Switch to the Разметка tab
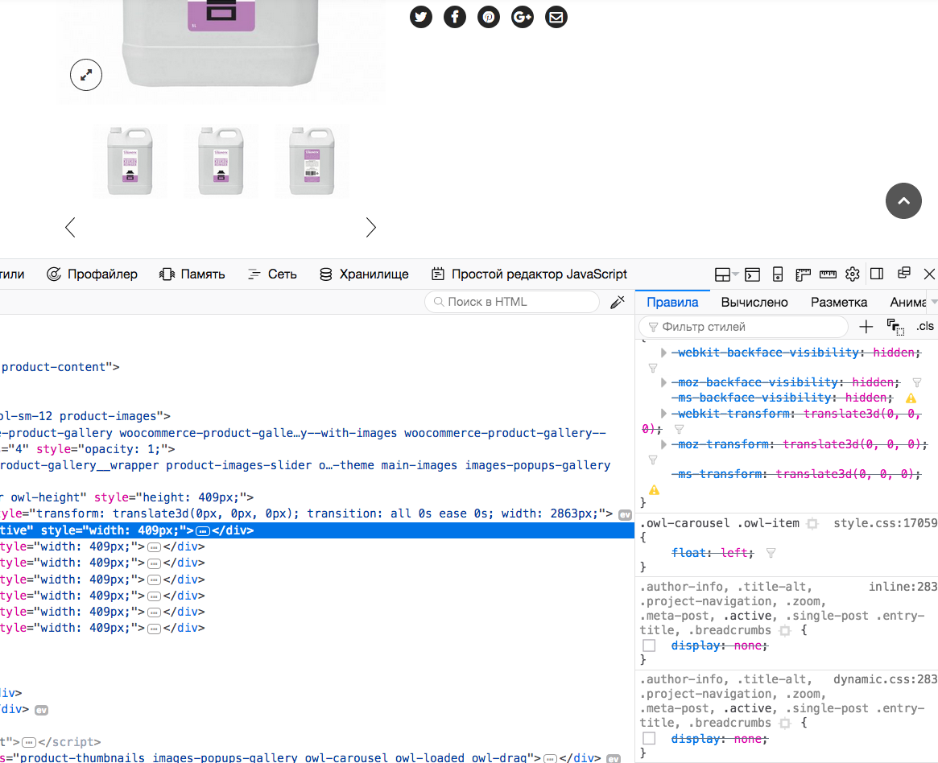The height and width of the screenshot is (763, 938). [x=839, y=302]
